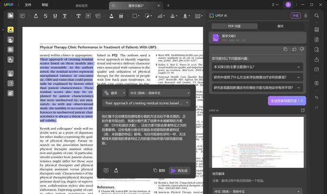Open the Convert tool in left sidebar
Screen dimensions: 327x194
(x=10, y=74)
